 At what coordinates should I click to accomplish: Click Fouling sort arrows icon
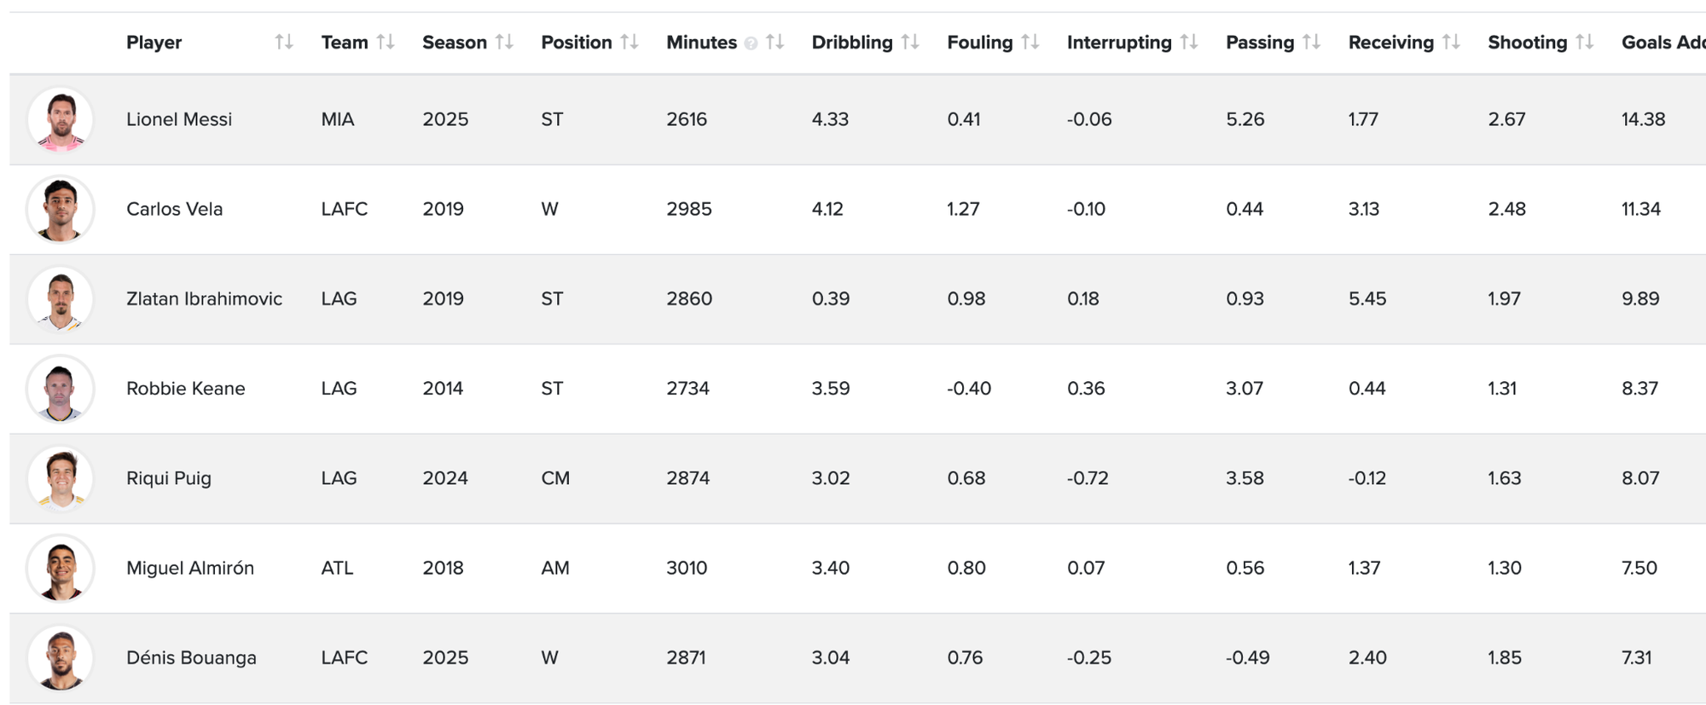click(1030, 42)
